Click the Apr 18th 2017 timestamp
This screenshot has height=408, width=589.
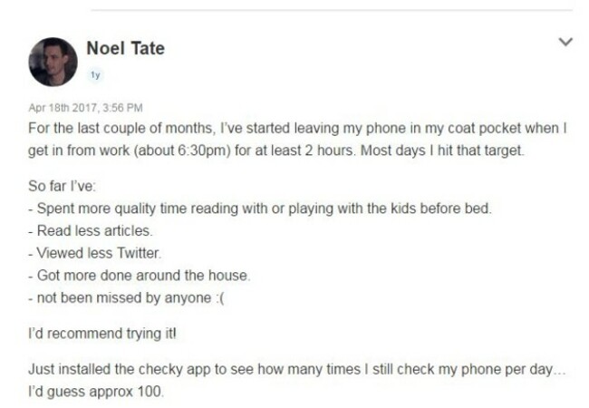coord(86,108)
